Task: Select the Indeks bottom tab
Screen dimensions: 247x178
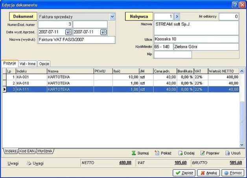Action: (11, 151)
